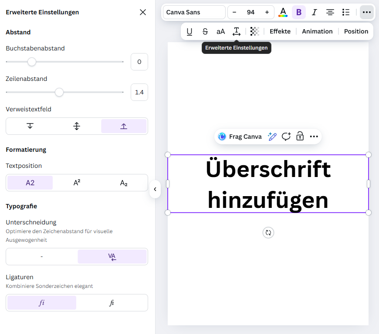Click the magic edit pencil icon
The width and height of the screenshot is (379, 334).
pos(272,137)
